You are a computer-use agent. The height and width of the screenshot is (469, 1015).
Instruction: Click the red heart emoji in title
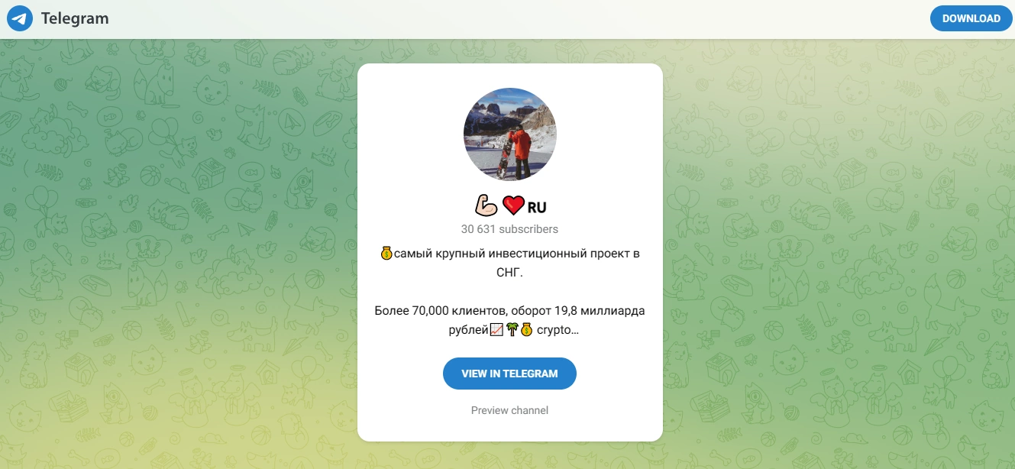[x=513, y=206]
